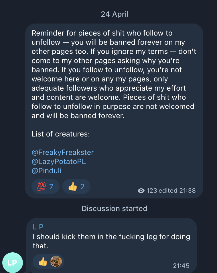Open the LP profile avatar circle
This screenshot has height=273, width=217.
[x=12, y=262]
